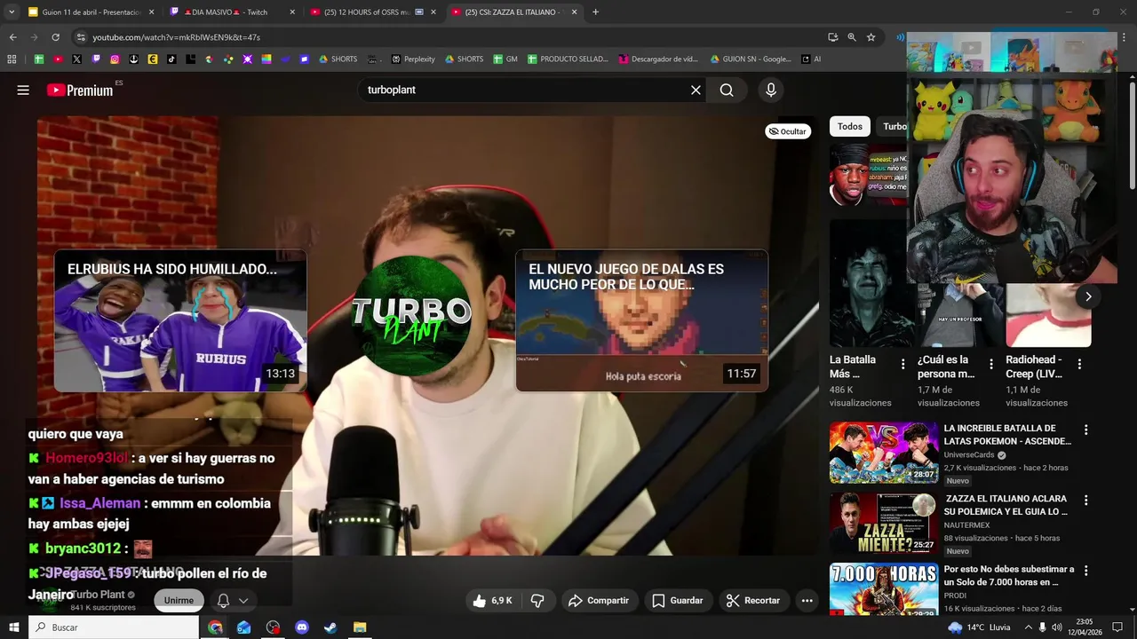
Task: Open the Descargador de víd... bookmark
Action: [x=658, y=59]
